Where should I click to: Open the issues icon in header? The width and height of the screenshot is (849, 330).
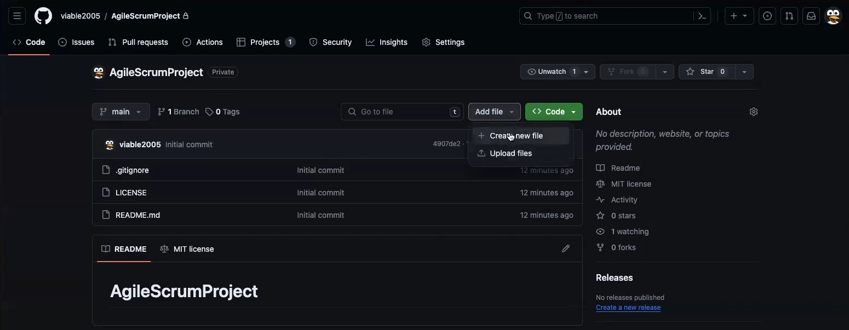[x=767, y=16]
